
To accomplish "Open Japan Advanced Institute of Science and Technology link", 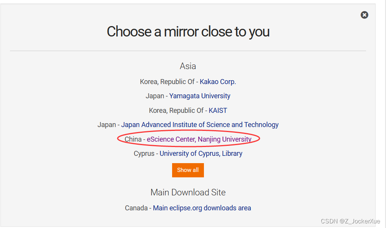I will tap(200, 125).
